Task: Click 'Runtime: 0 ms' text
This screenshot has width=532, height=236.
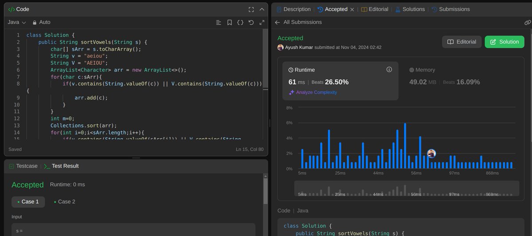Action: [67, 185]
